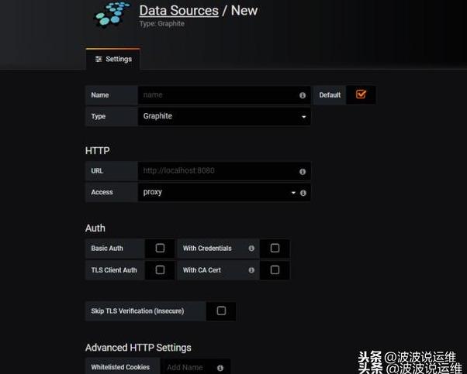Click the Advanced HTTP Settings heading

[x=138, y=348]
